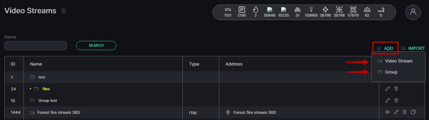Open the crosshair target icon in status bar
This screenshot has width=429, height=120.
pos(325,10)
